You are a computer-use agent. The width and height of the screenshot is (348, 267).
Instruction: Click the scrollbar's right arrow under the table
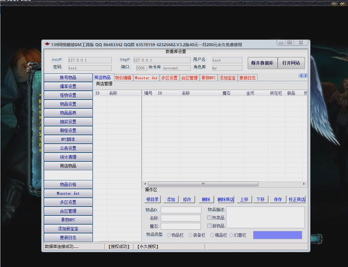[304, 184]
